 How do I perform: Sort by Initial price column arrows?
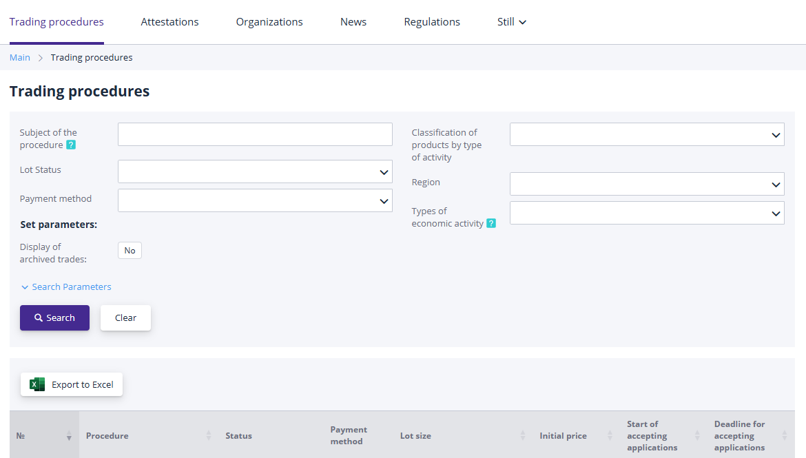610,436
